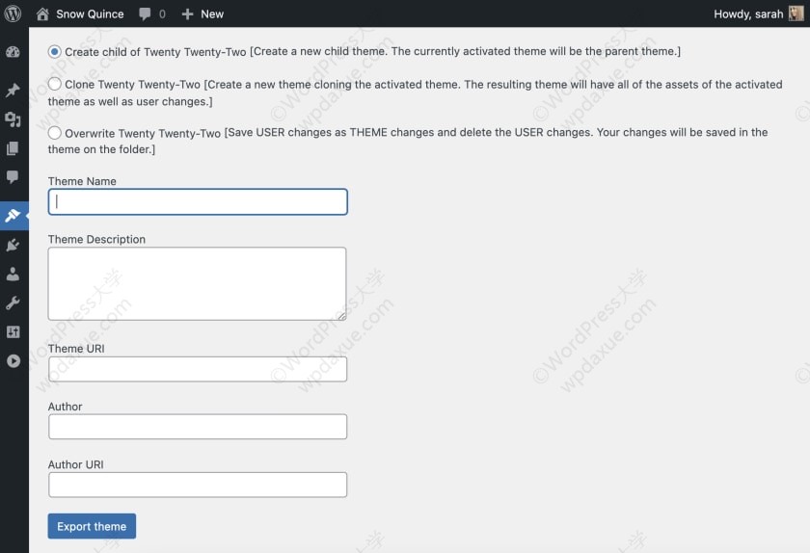The image size is (810, 553).
Task: Open Pages icon in sidebar
Action: (x=13, y=148)
